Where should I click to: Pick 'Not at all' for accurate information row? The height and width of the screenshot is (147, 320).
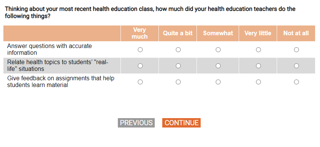coord(296,49)
